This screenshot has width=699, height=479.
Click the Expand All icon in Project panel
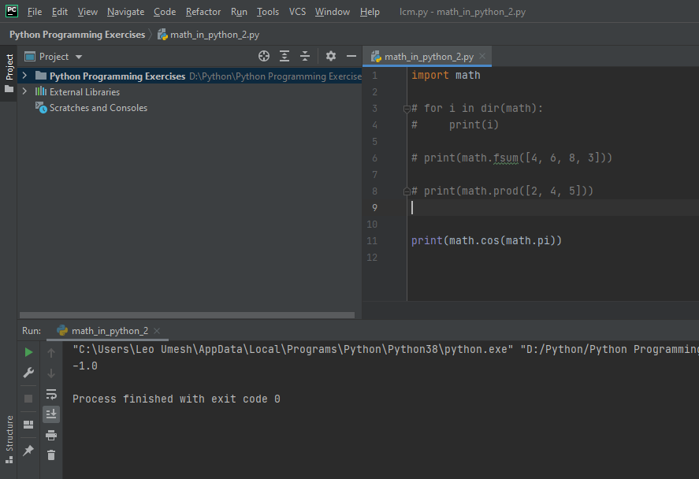click(284, 56)
